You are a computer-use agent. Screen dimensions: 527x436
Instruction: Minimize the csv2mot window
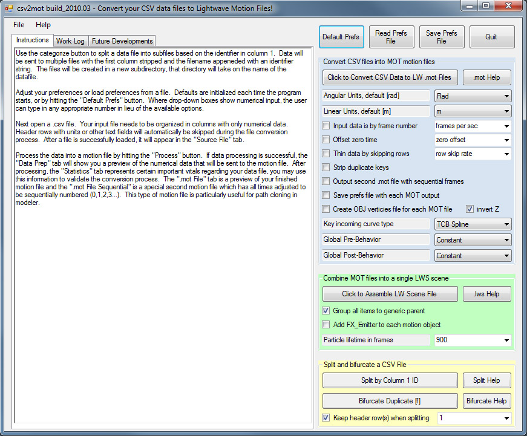470,5
